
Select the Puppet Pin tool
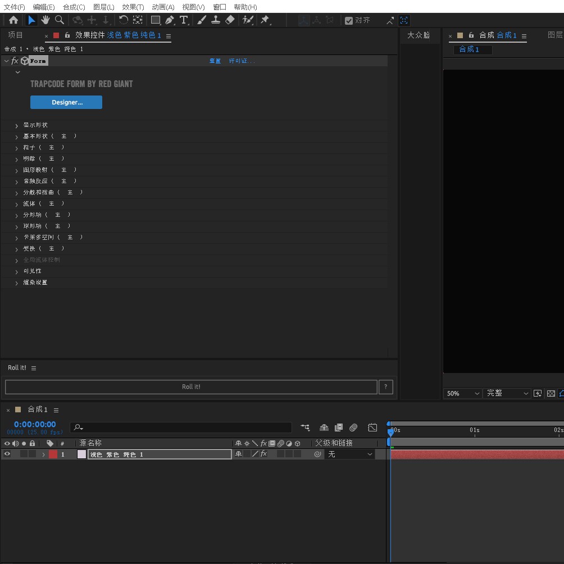tap(265, 20)
